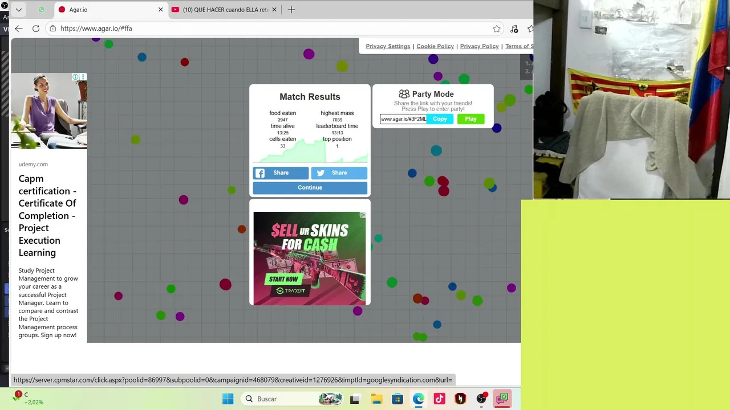The height and width of the screenshot is (410, 730).
Task: Click the 'food eaten' stat label
Action: pos(283,113)
